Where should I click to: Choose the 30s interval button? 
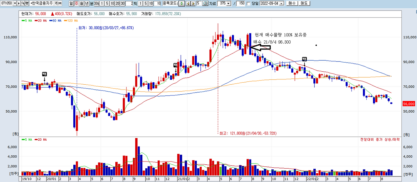coord(97,3)
